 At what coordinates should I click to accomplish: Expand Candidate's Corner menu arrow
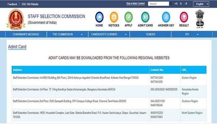pyautogui.click(x=126, y=34)
